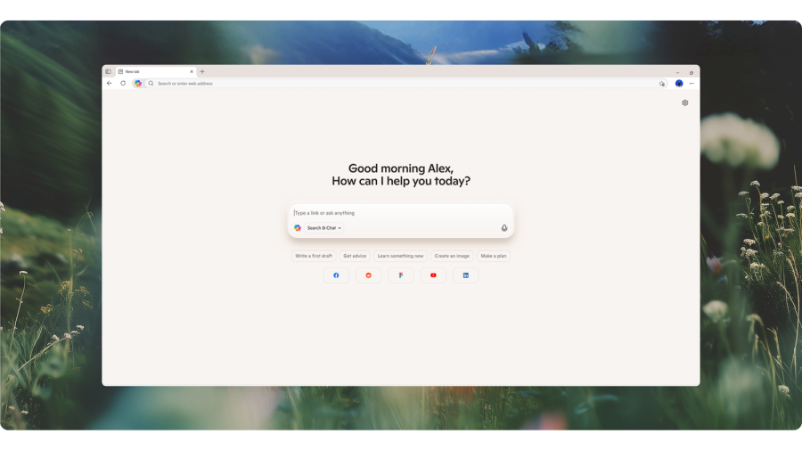
Task: Select the New tab tab
Action: point(151,71)
